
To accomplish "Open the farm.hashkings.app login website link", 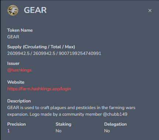I will point(39,89).
